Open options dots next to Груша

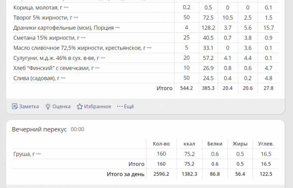(38, 154)
